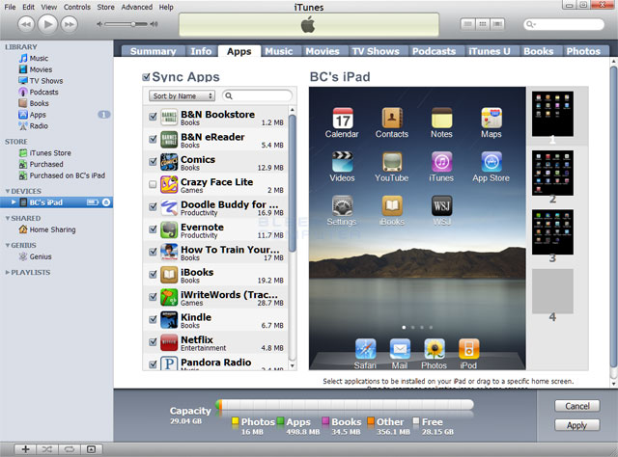Select home screen thumbnail 3

pyautogui.click(x=552, y=232)
